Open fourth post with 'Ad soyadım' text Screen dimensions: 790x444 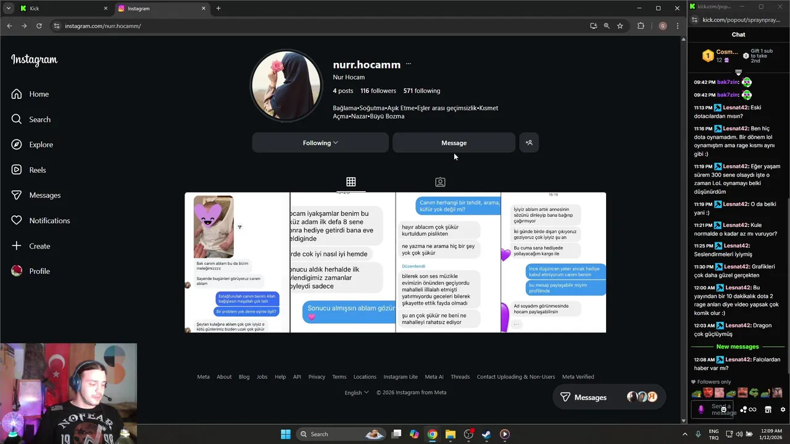point(554,263)
